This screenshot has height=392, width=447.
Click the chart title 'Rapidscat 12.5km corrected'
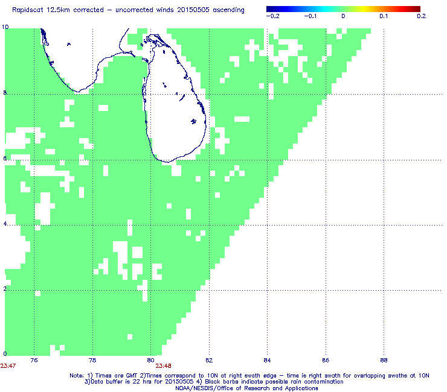click(58, 10)
